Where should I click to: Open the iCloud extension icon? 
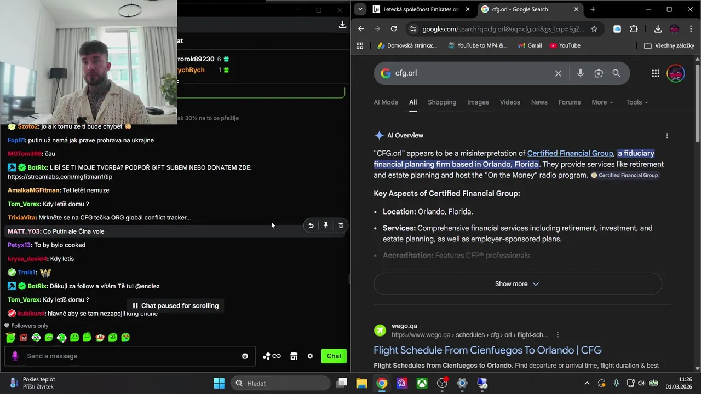pyautogui.click(x=617, y=29)
